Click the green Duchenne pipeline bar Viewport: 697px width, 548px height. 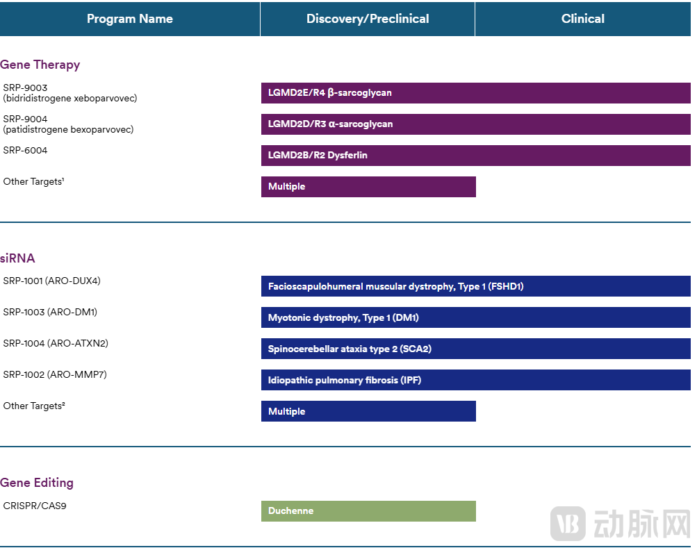click(368, 511)
